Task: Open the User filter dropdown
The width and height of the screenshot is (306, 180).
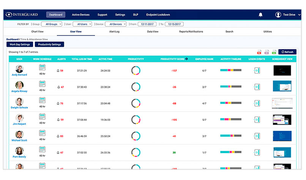Action: click(x=82, y=24)
